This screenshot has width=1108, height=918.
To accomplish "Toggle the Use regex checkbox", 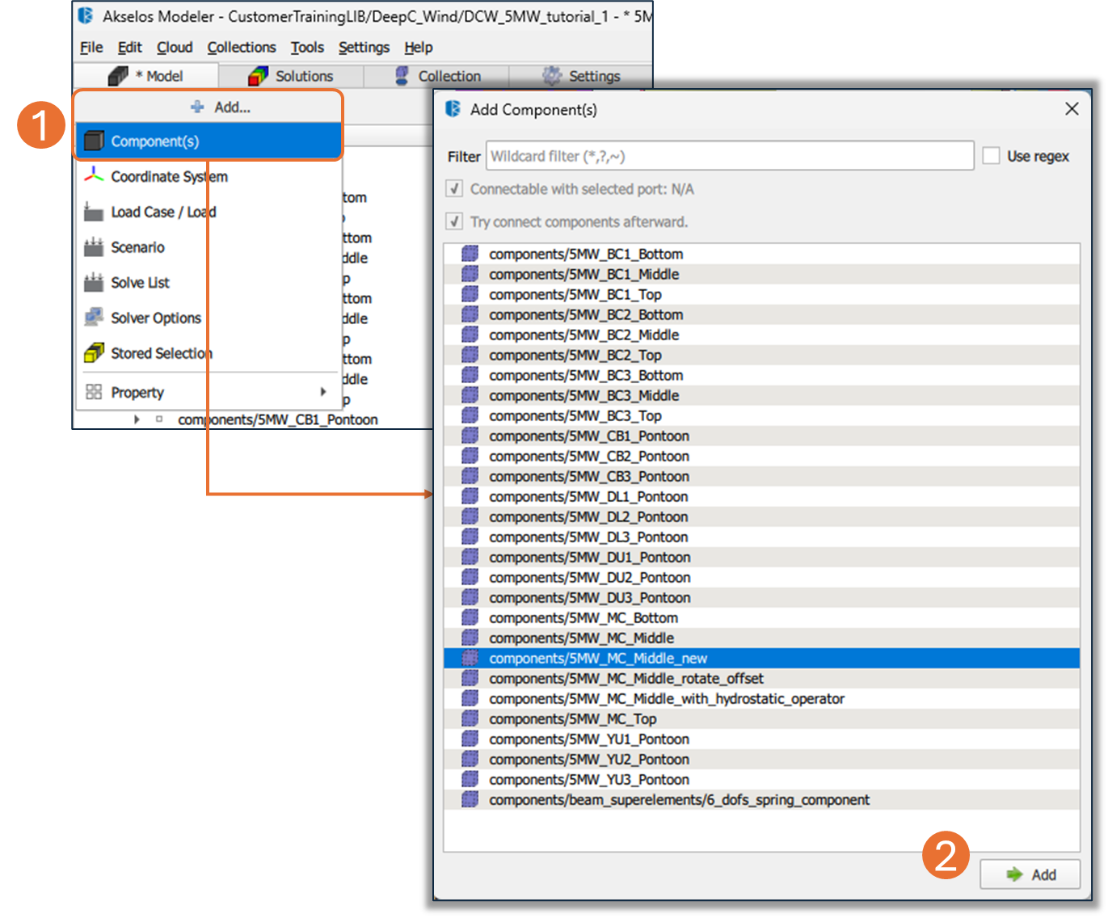I will (x=992, y=156).
